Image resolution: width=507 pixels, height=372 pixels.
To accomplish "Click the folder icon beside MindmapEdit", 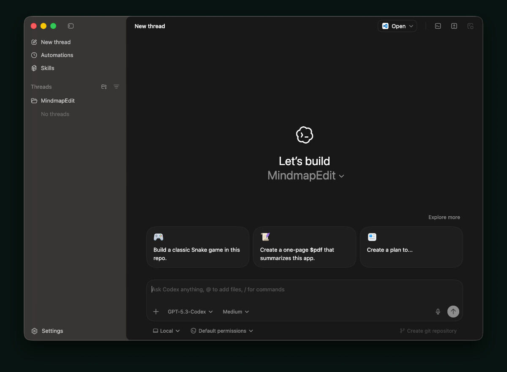I will pos(34,101).
